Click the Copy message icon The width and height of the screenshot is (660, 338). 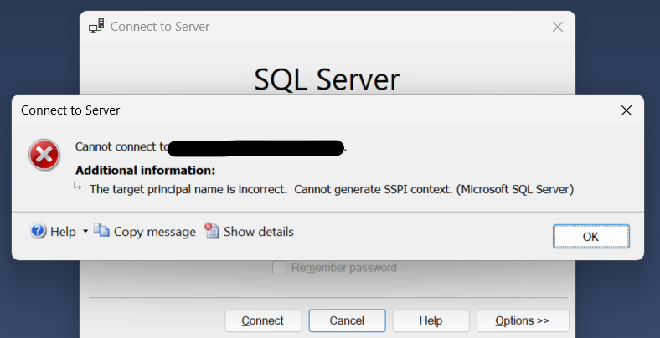[101, 230]
